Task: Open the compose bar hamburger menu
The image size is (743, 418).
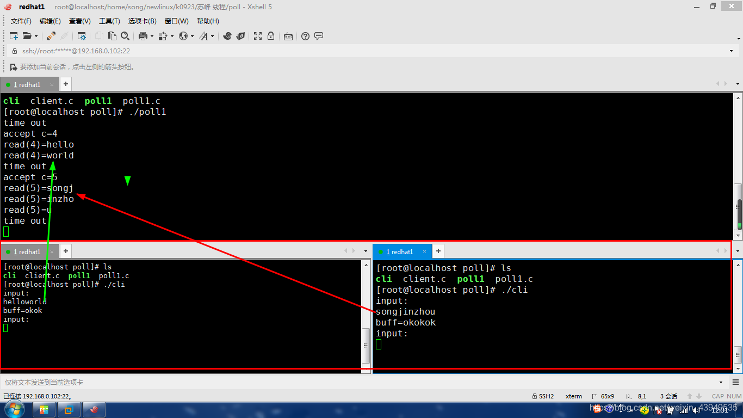Action: (735, 382)
